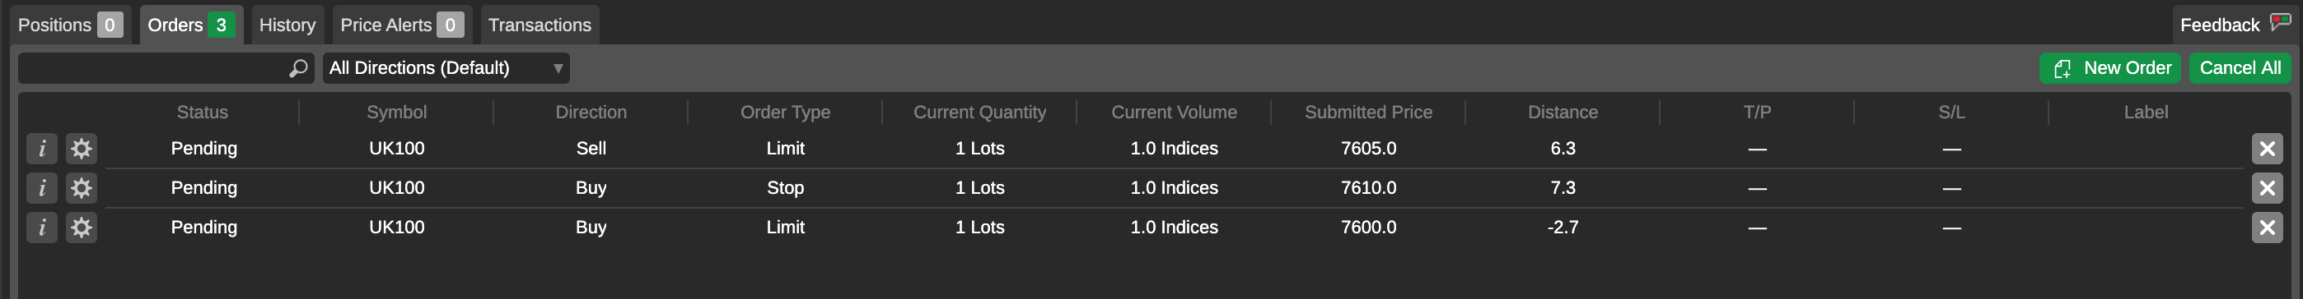View info for Buy Limit 7600.0 order

(x=42, y=227)
